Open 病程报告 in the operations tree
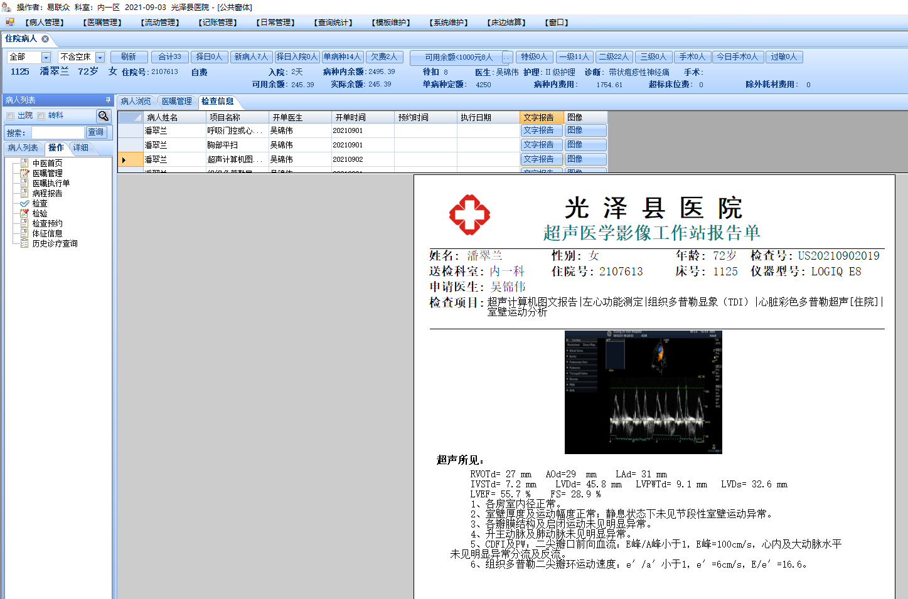The width and height of the screenshot is (908, 599). coord(47,193)
